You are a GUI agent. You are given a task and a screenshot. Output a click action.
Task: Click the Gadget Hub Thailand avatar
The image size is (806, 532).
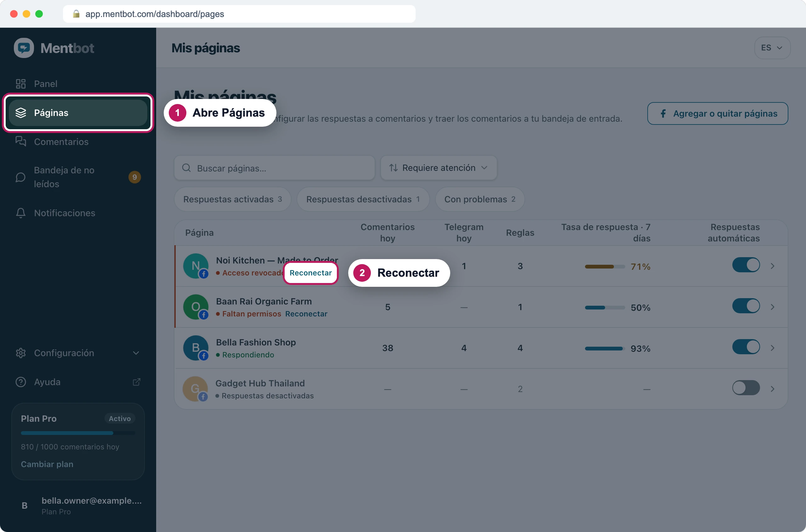click(195, 389)
